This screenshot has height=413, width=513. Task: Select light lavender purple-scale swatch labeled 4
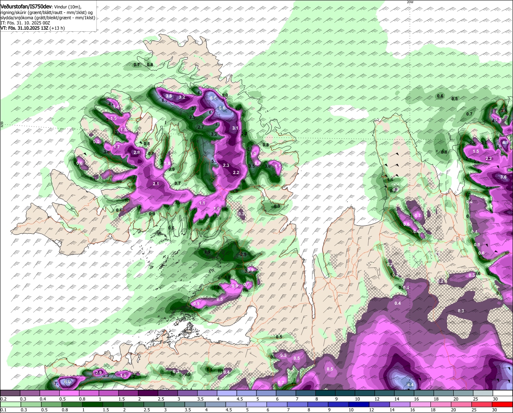point(227,393)
